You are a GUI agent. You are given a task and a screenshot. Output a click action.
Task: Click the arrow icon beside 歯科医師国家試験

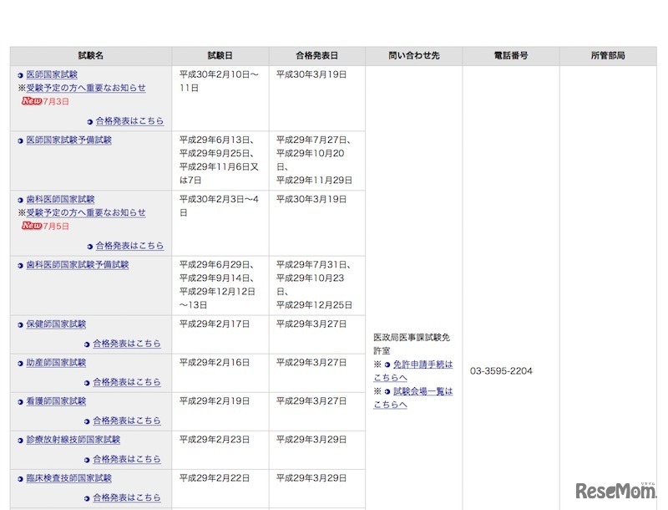(x=19, y=198)
